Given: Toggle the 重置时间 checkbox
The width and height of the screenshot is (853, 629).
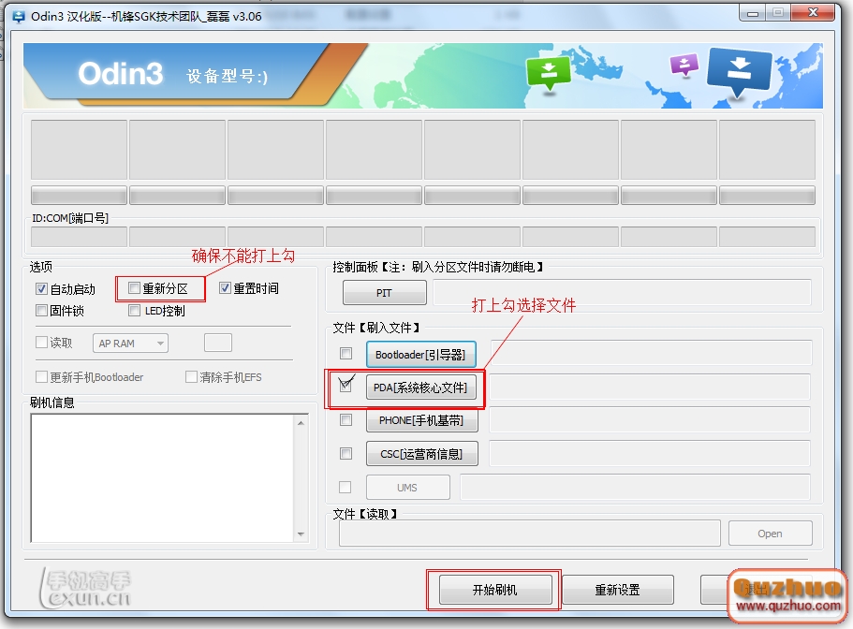Looking at the screenshot, I should [226, 288].
